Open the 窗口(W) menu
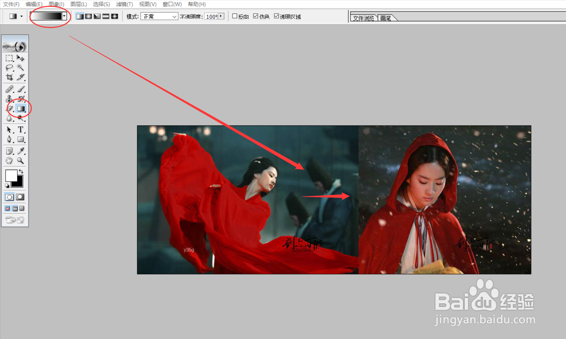This screenshot has height=339, width=566. 172,4
